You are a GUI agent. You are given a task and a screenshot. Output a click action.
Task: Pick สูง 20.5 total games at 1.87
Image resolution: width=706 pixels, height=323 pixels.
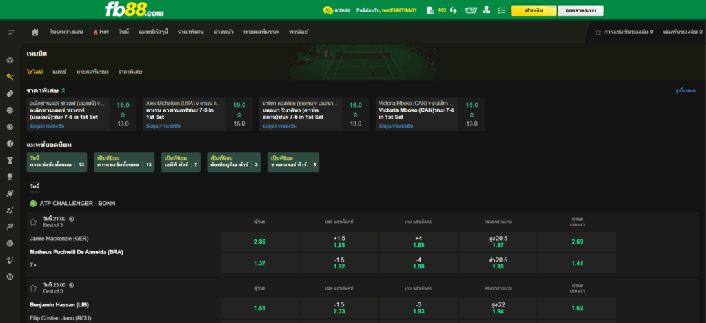[x=498, y=242]
